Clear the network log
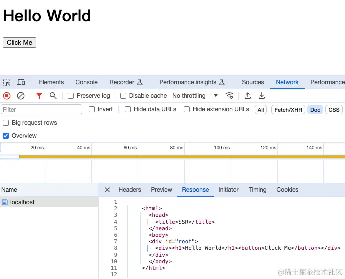Screen dimensions: 345x279 [x=21, y=96]
